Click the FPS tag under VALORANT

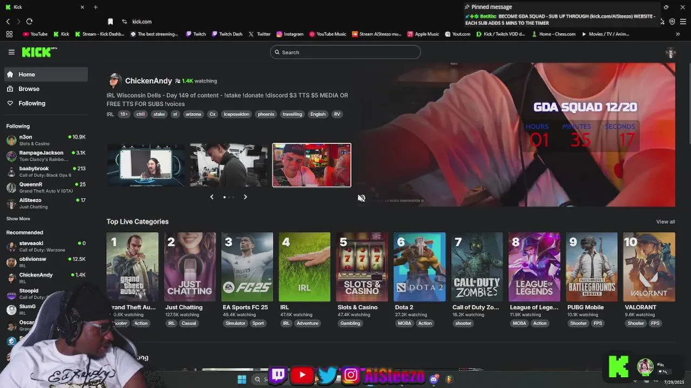[655, 323]
